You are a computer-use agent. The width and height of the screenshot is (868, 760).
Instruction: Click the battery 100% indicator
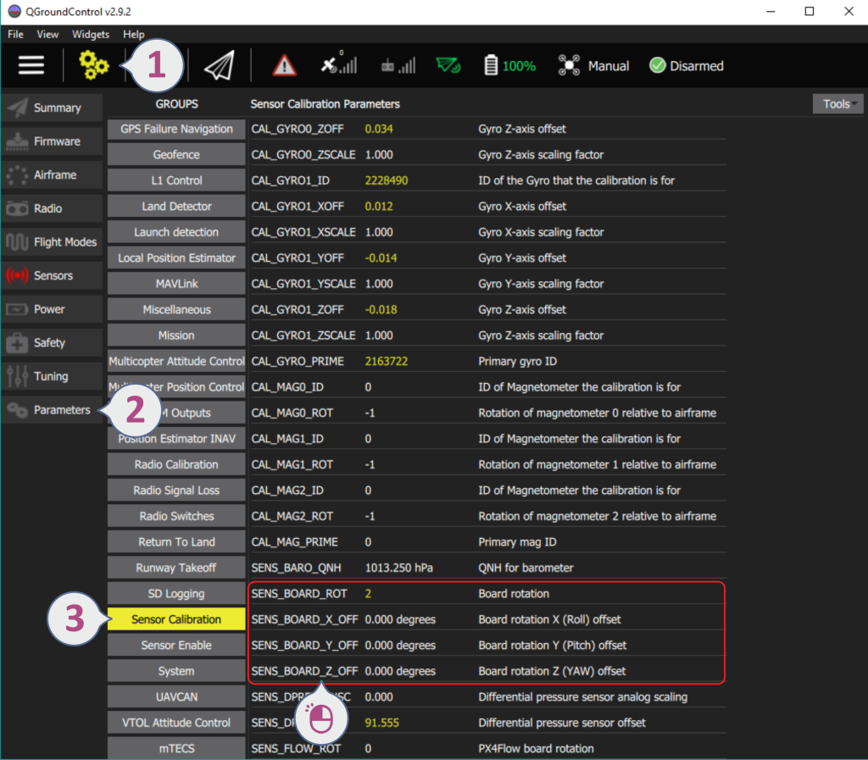tap(509, 65)
